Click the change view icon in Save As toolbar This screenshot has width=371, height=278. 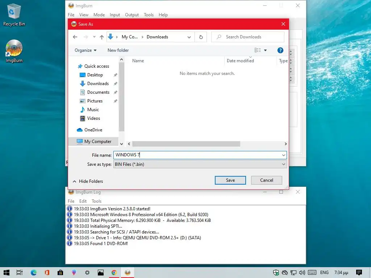click(258, 50)
